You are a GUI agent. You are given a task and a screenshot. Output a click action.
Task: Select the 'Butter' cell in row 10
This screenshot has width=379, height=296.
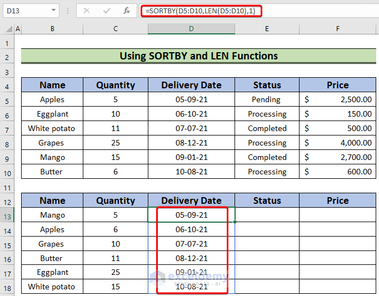[52, 172]
